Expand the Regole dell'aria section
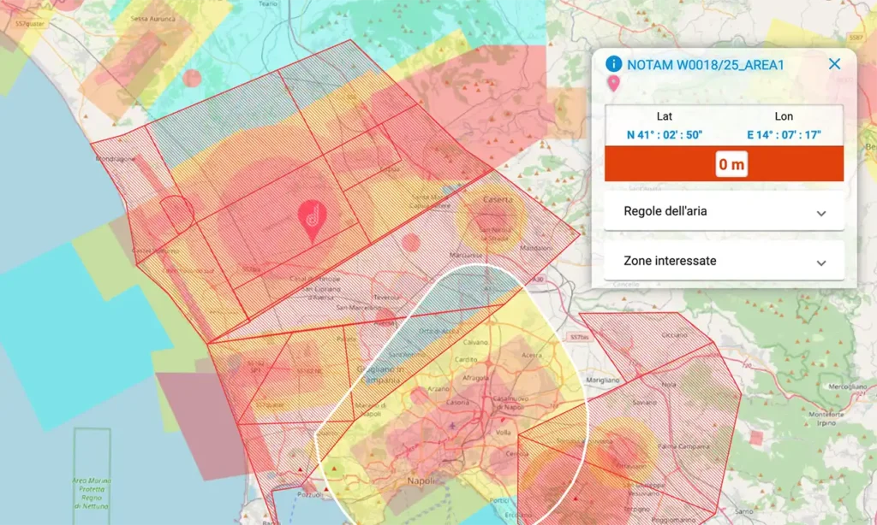The width and height of the screenshot is (877, 525). [724, 211]
